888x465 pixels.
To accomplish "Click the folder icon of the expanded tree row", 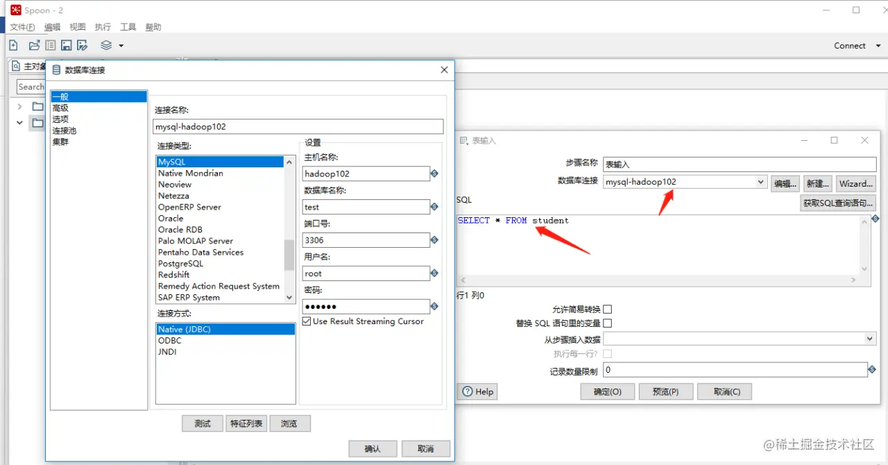I will 37,123.
